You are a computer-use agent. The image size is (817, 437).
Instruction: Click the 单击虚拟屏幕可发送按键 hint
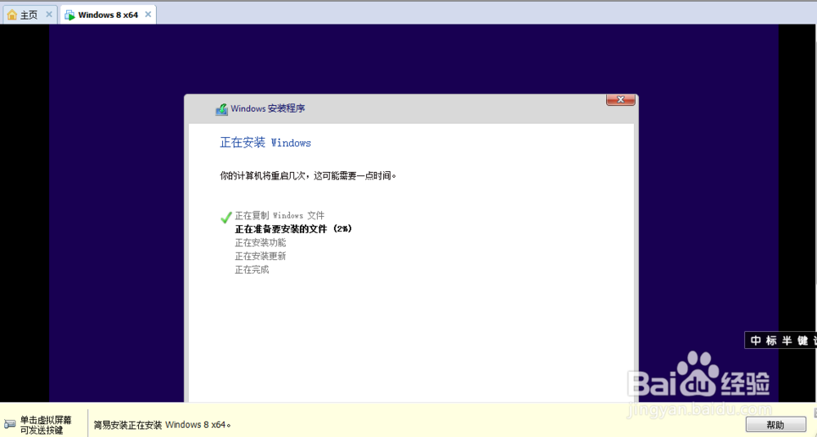coord(46,425)
